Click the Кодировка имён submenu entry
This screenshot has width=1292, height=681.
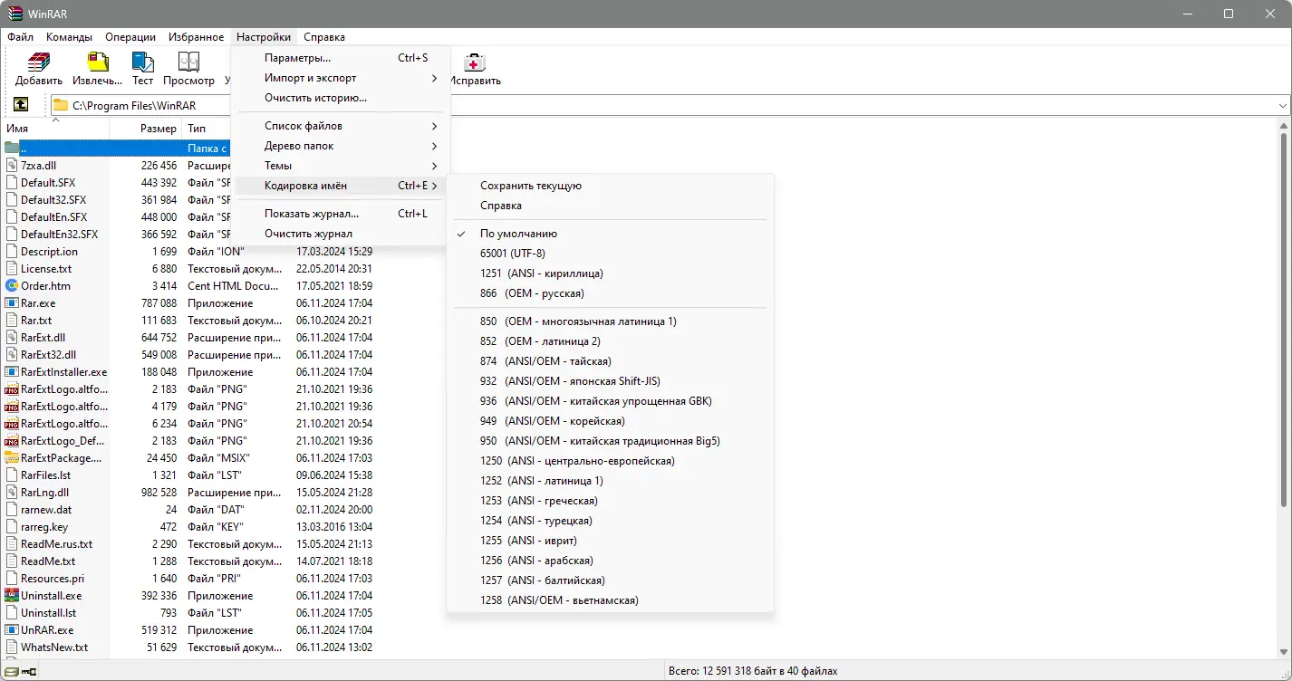click(x=341, y=186)
